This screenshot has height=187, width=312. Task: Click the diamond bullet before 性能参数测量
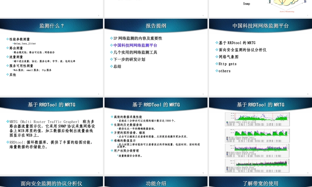pos(7,39)
